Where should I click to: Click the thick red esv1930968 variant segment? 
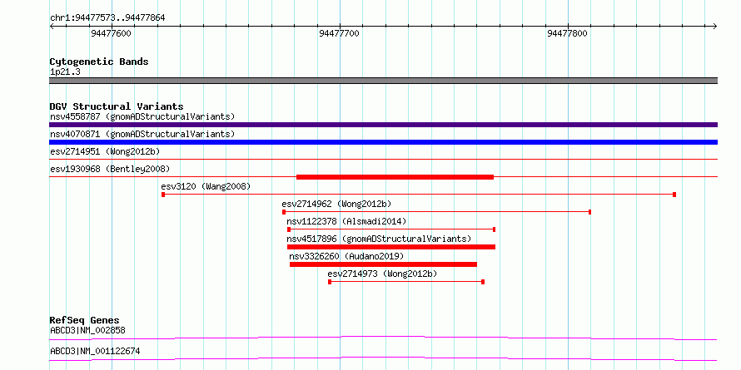tap(395, 177)
